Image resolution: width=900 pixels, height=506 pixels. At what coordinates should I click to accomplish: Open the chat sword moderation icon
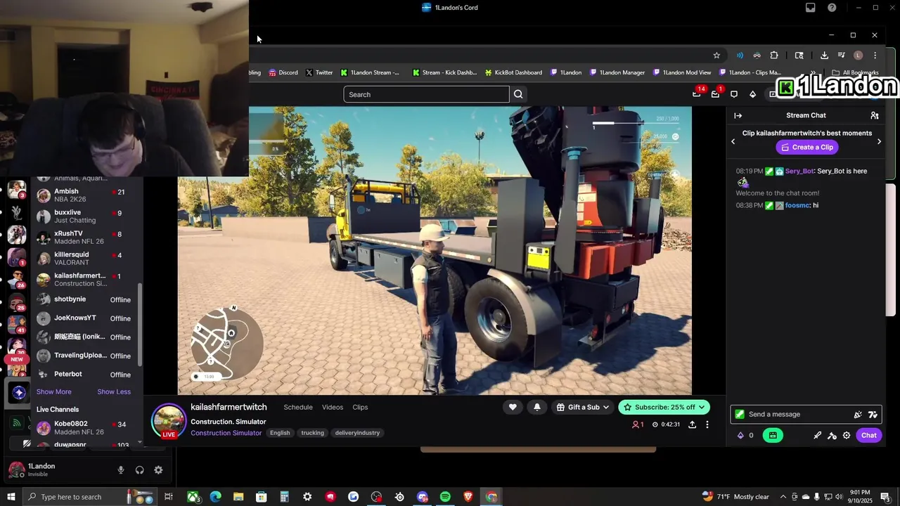817,435
